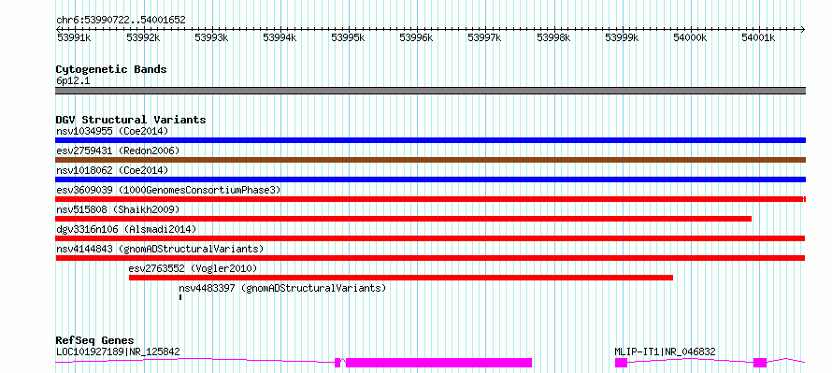
Task: Click the left arrow of the ruler
Action: [x=58, y=30]
